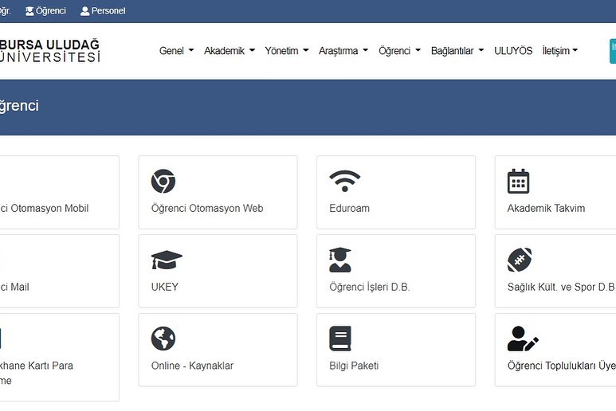This screenshot has width=616, height=411.
Task: Click the teal button at the header's right edge
Action: pos(613,51)
